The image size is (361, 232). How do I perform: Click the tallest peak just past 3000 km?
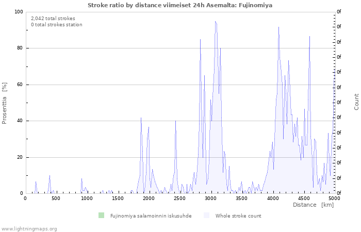(215, 22)
